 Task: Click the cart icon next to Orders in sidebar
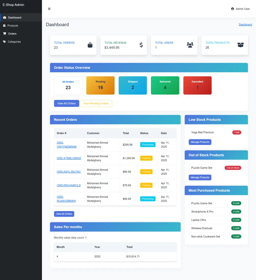tap(5, 34)
